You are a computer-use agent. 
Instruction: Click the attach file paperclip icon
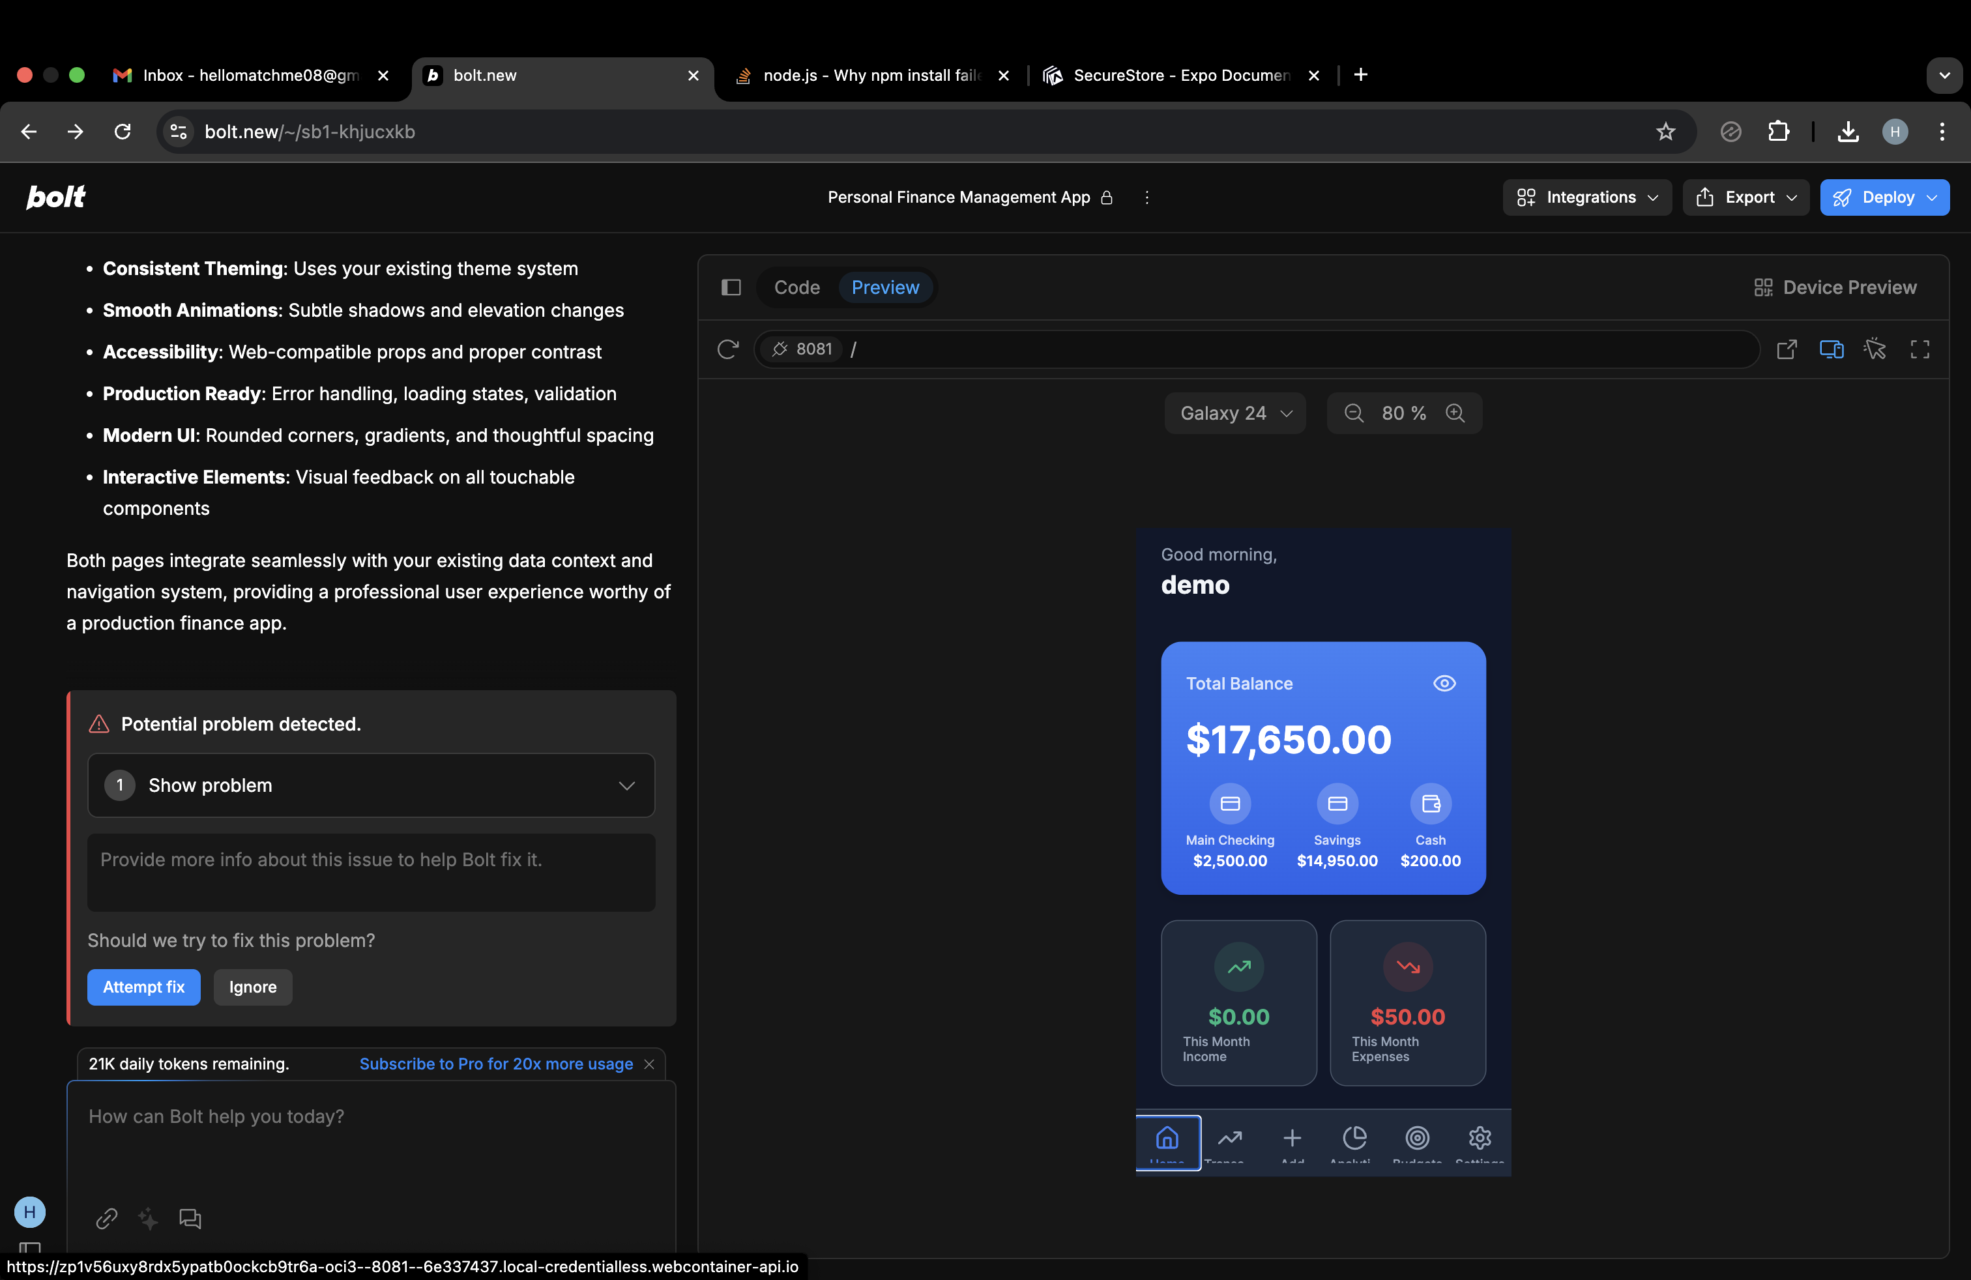107,1218
